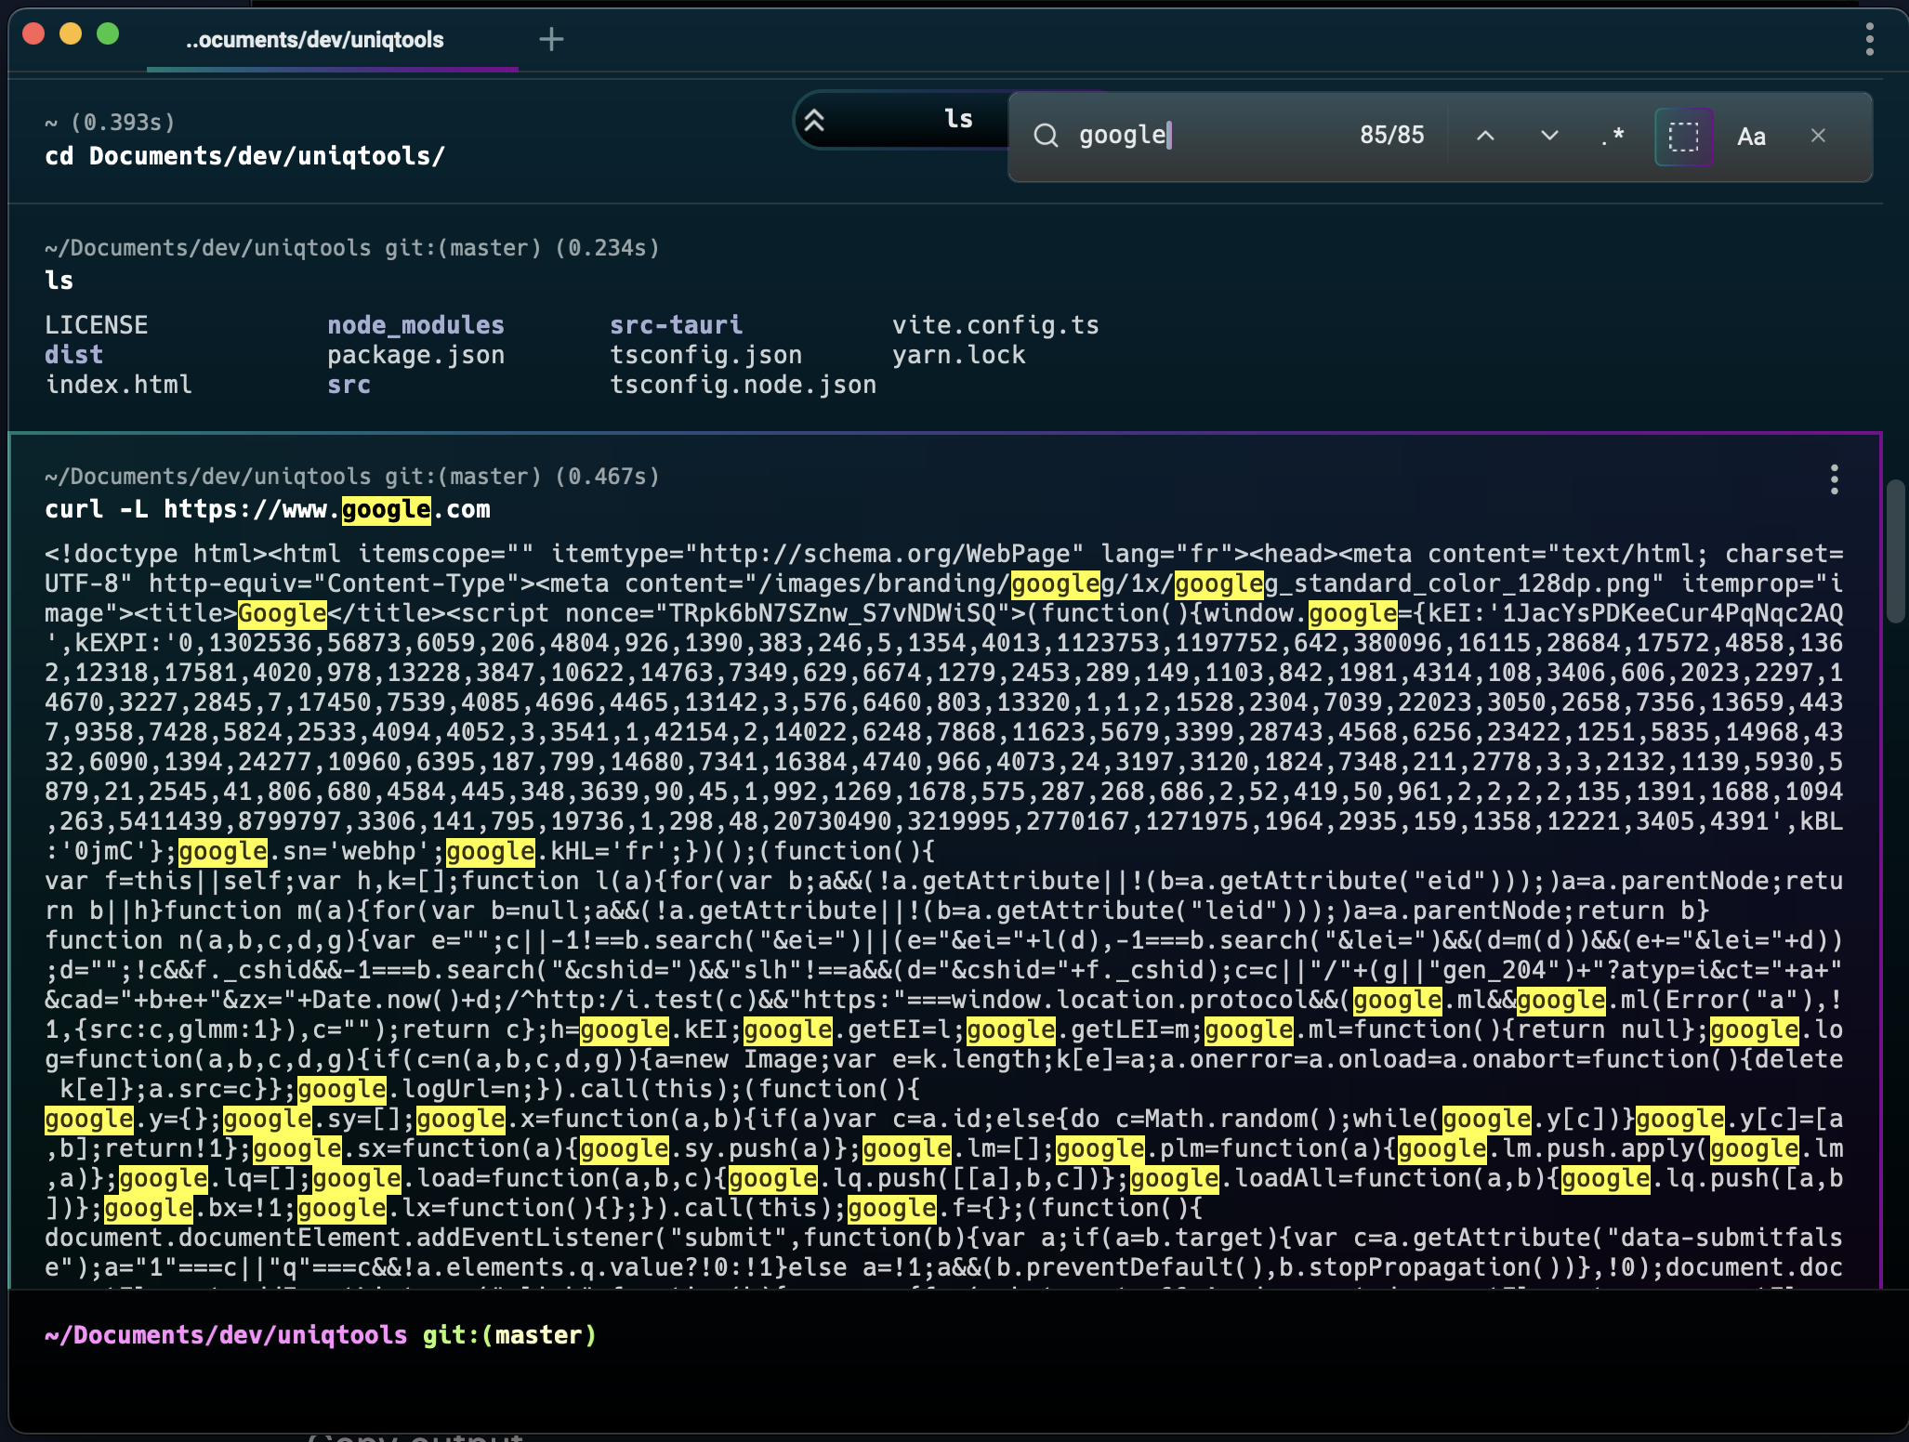The image size is (1909, 1442).
Task: Click yarn.lock in ls output
Action: click(x=958, y=355)
